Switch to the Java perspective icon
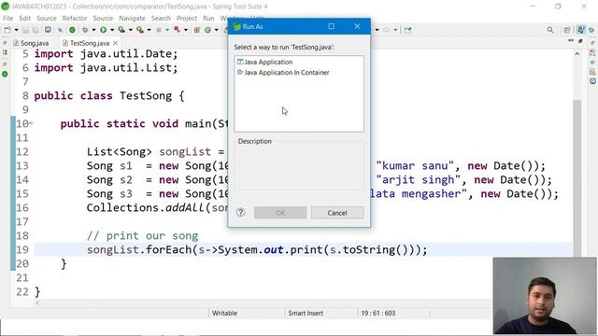 tap(580, 30)
